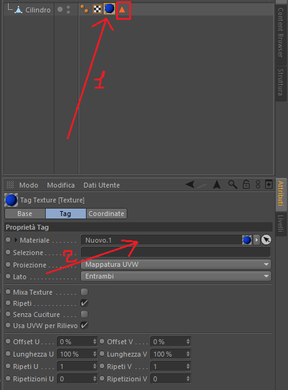288x390 pixels.
Task: Click the Offset U value field
Action: pyautogui.click(x=75, y=342)
